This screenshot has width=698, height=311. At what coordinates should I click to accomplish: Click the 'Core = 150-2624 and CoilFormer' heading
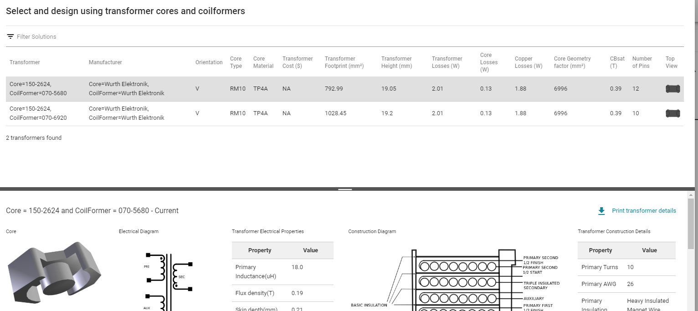(92, 211)
